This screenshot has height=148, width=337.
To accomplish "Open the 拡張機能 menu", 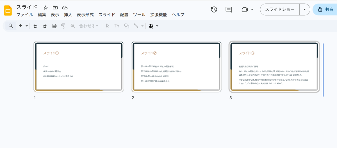I will point(159,15).
